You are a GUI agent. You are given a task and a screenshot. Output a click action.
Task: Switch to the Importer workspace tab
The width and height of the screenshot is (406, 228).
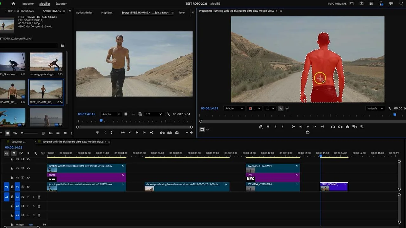[28, 4]
